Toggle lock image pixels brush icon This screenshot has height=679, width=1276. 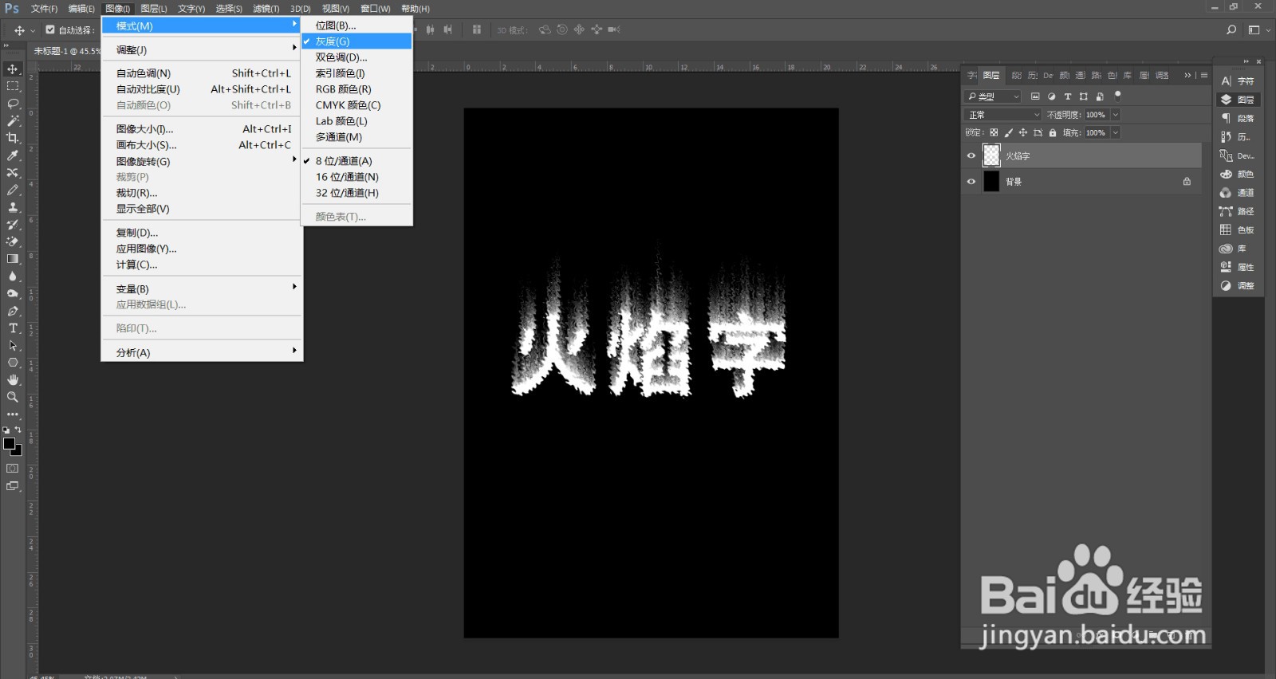1009,133
